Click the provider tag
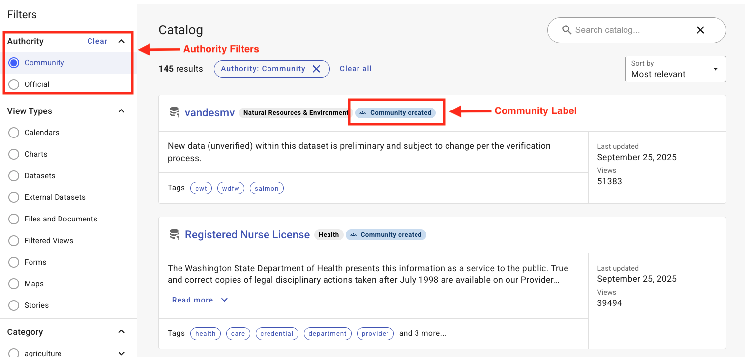Viewport: 745px width, 357px height. pyautogui.click(x=375, y=333)
